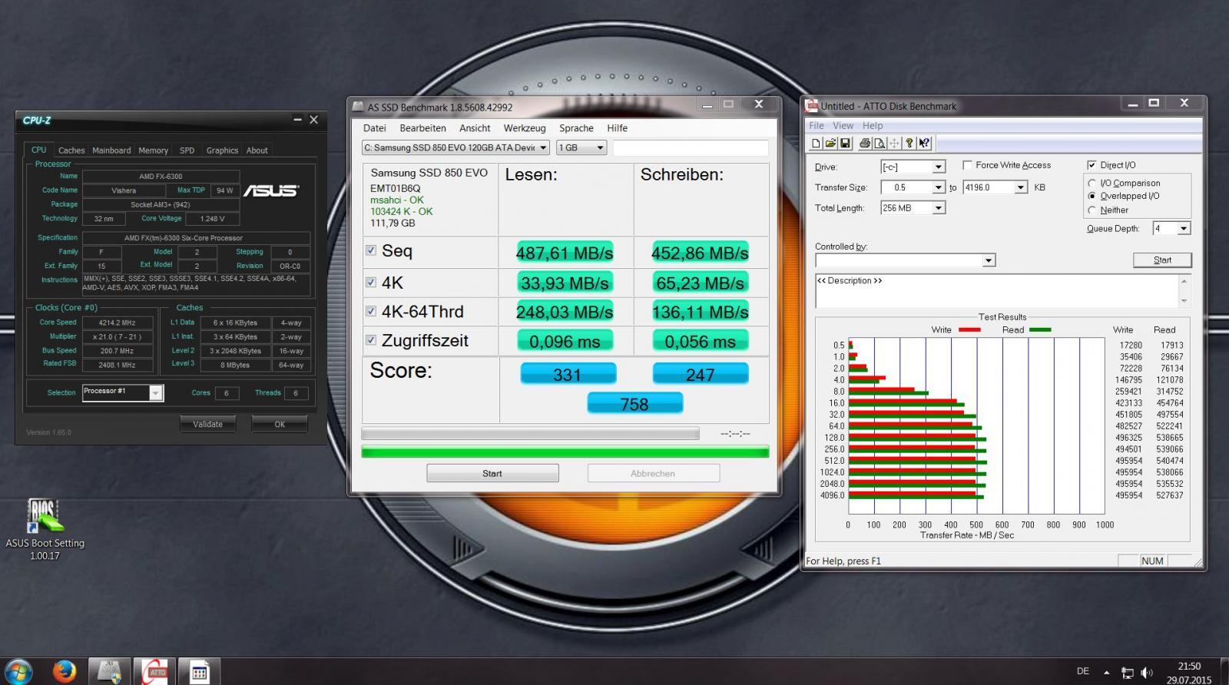Uncheck the Zugriffszeit test checkbox
The height and width of the screenshot is (685, 1229).
tap(371, 339)
